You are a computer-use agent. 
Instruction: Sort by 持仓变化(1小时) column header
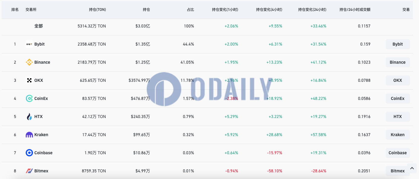[x=225, y=10]
